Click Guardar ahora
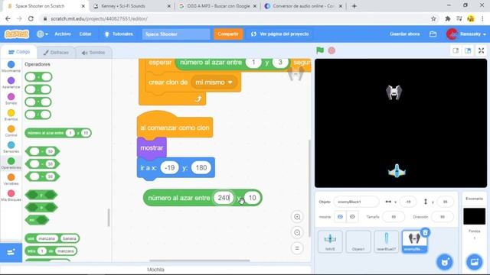 (x=404, y=34)
